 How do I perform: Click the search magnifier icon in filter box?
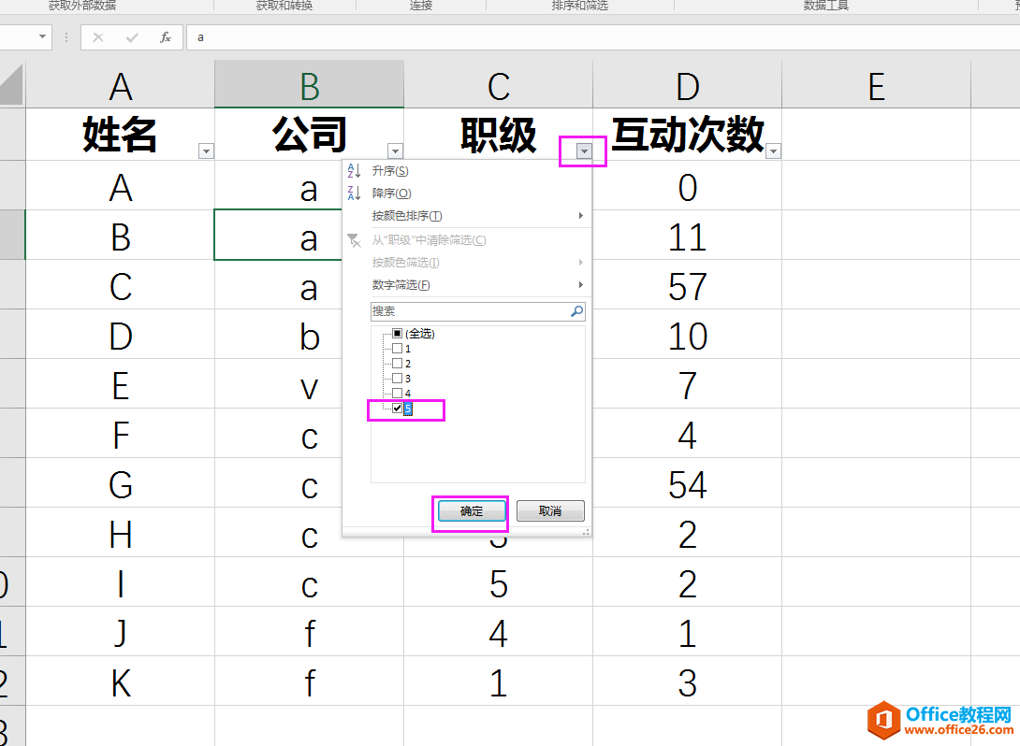[x=576, y=311]
